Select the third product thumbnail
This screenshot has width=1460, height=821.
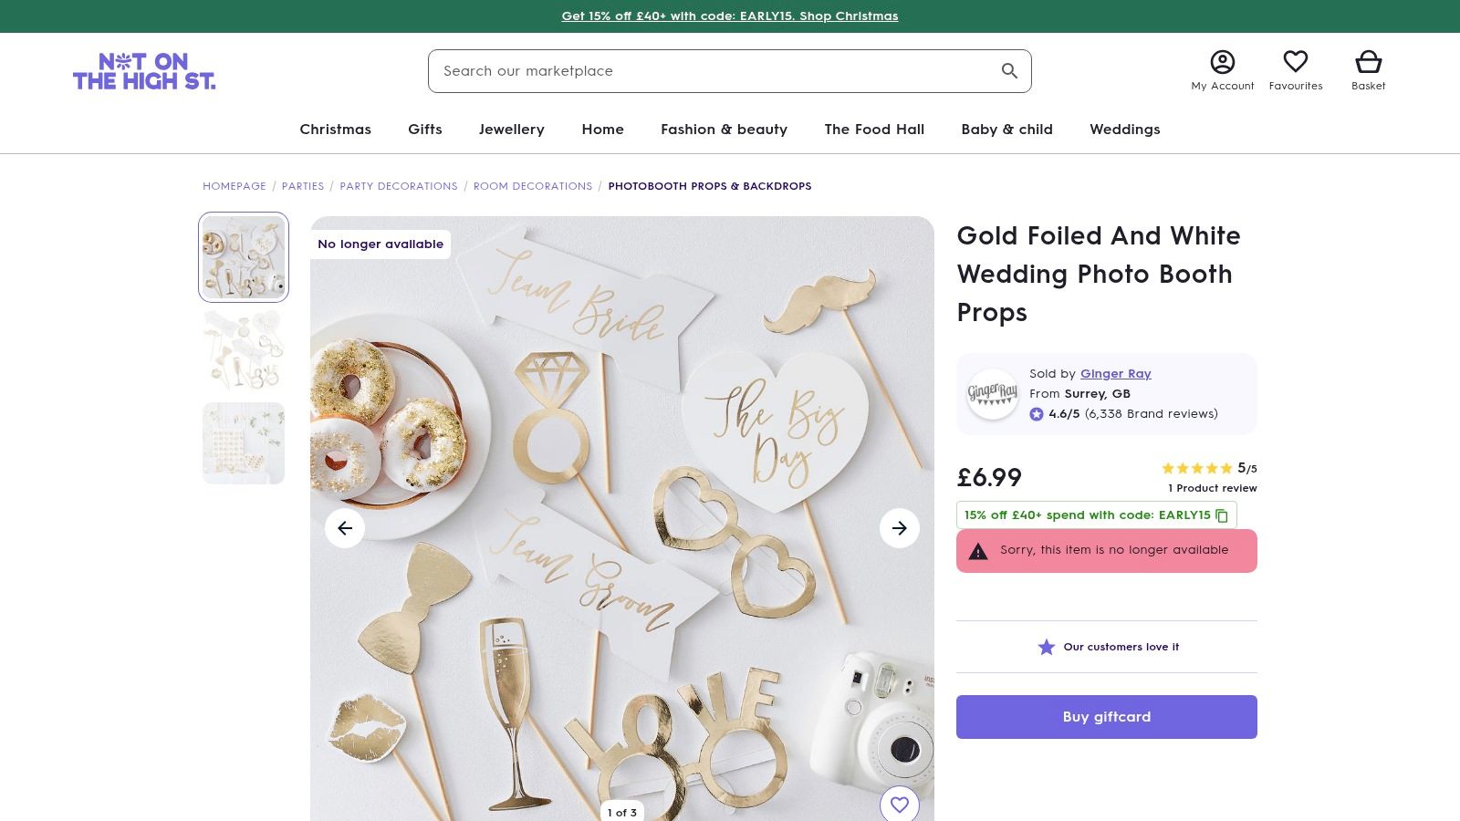(244, 443)
